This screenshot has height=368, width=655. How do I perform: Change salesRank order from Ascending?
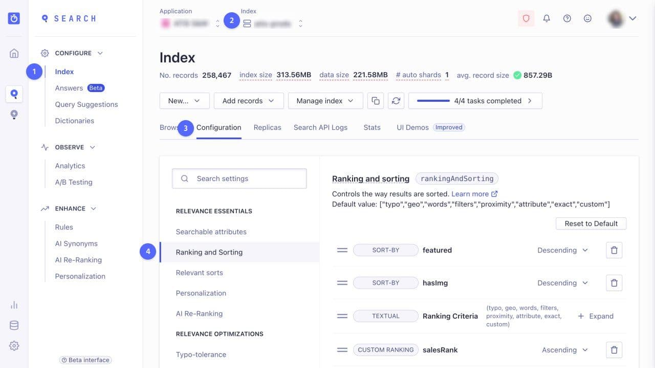[565, 350]
